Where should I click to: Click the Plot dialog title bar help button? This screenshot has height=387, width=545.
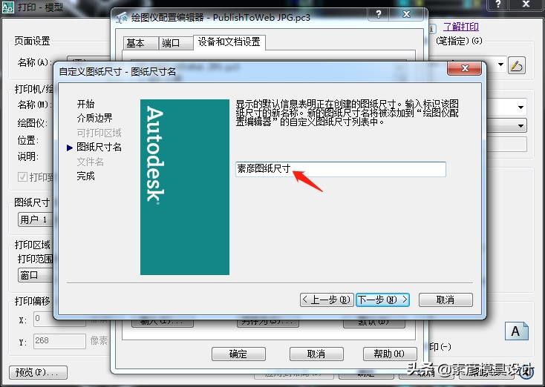[498, 4]
